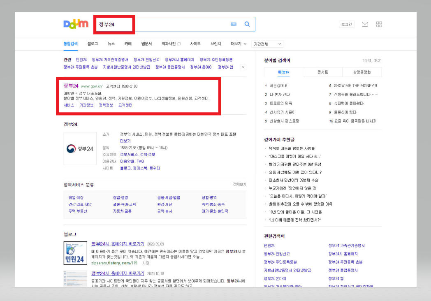Expand the related keywords chevron
This screenshot has width=431, height=301.
click(243, 67)
